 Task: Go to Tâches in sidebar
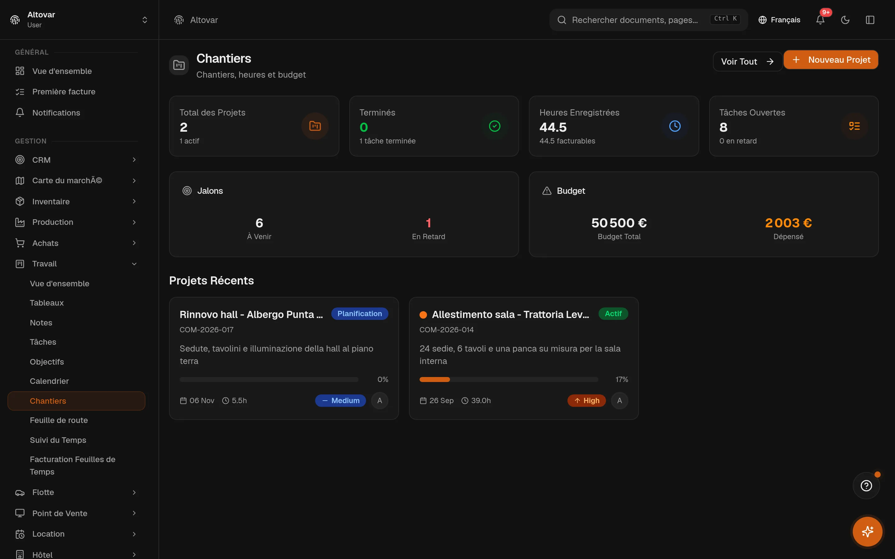76,342
